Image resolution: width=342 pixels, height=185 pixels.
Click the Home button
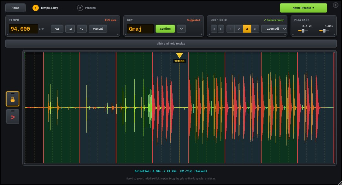click(x=15, y=8)
